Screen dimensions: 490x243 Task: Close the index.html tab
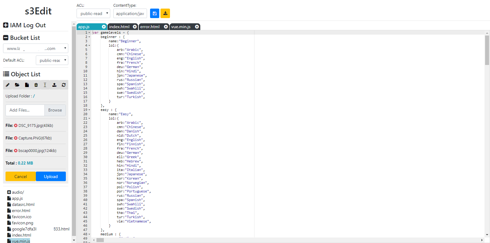click(x=135, y=27)
